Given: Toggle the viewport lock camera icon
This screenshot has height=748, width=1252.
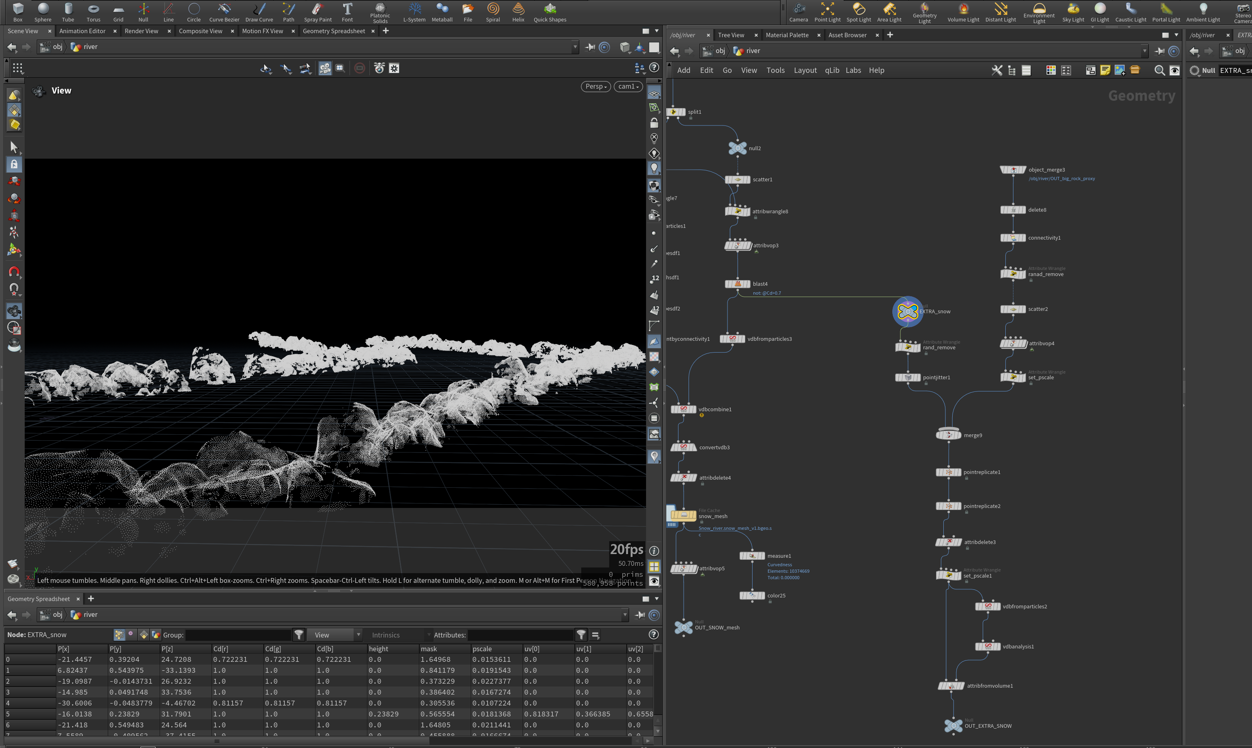Looking at the screenshot, I should pos(654,123).
